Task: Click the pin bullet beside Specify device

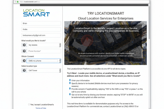Action: click(x=70, y=83)
